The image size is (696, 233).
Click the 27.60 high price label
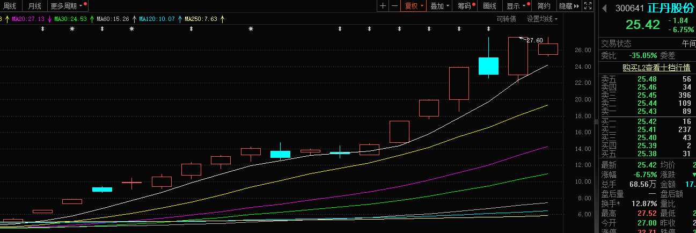pyautogui.click(x=534, y=40)
